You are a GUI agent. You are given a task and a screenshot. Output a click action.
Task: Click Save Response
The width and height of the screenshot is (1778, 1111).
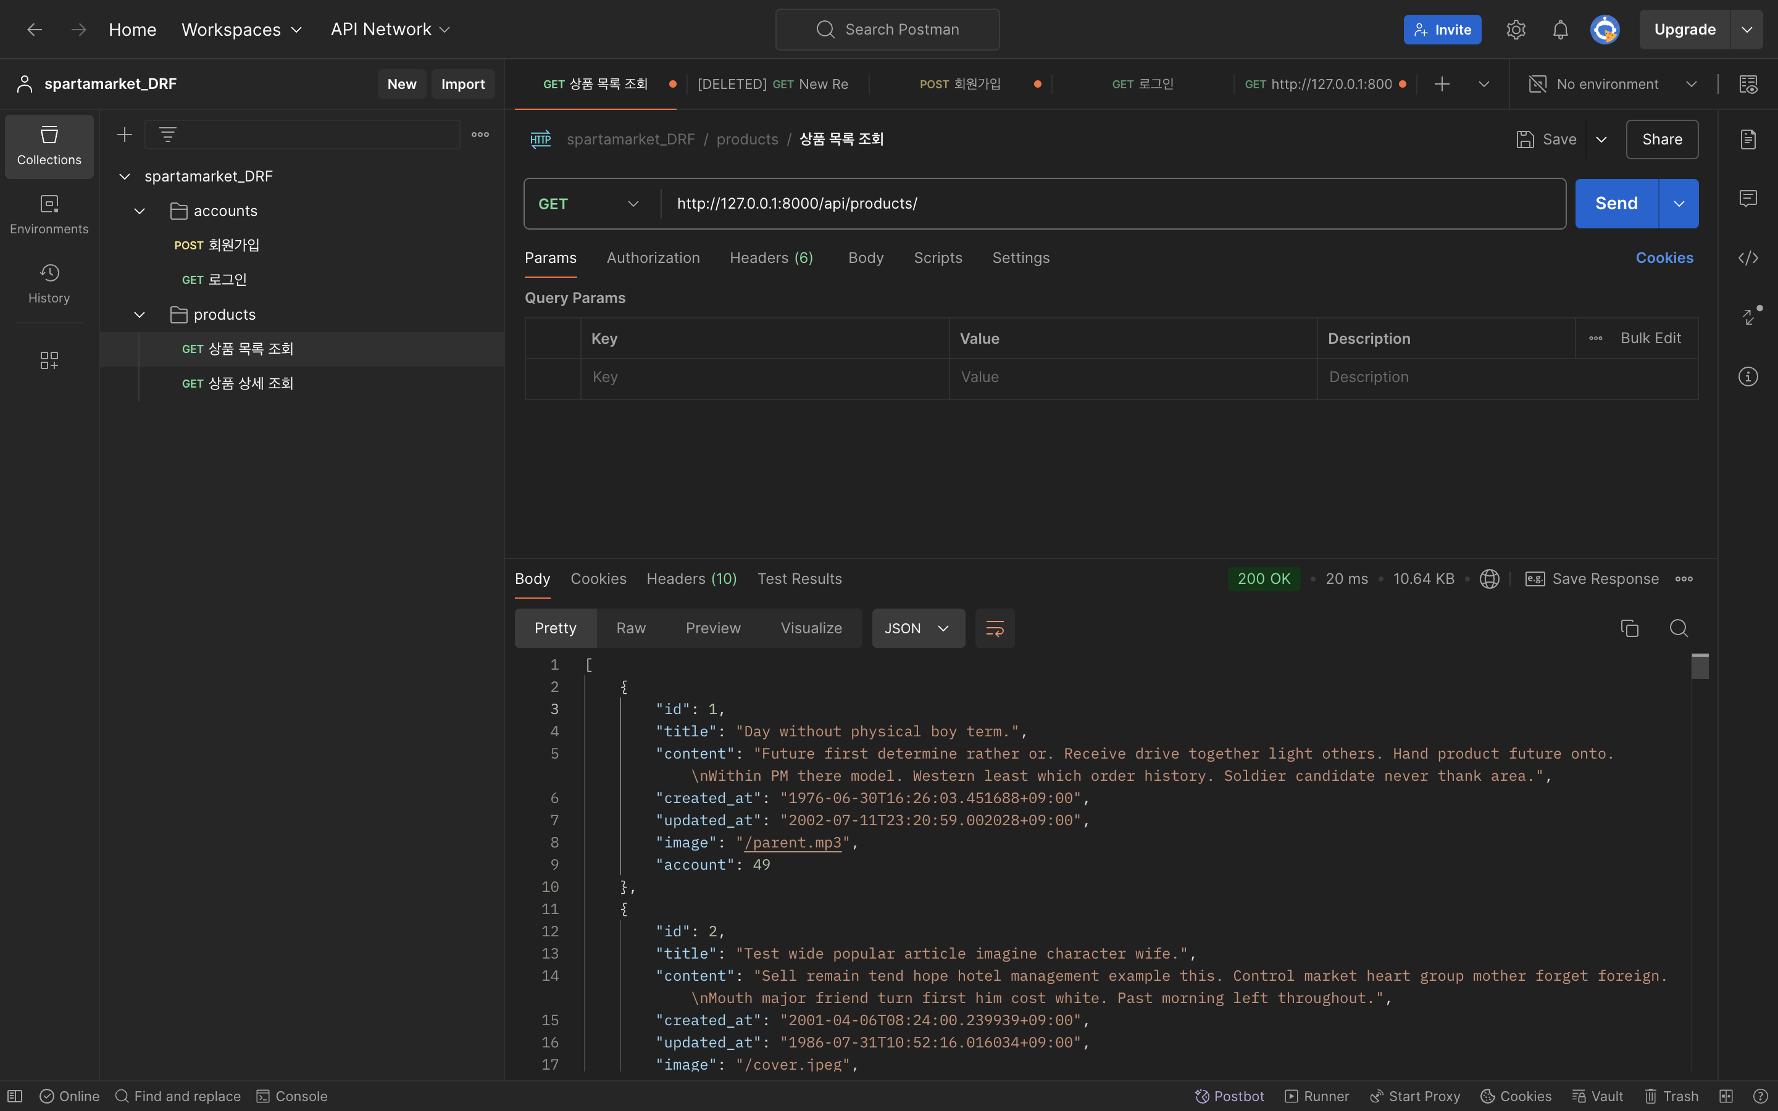pyautogui.click(x=1592, y=579)
